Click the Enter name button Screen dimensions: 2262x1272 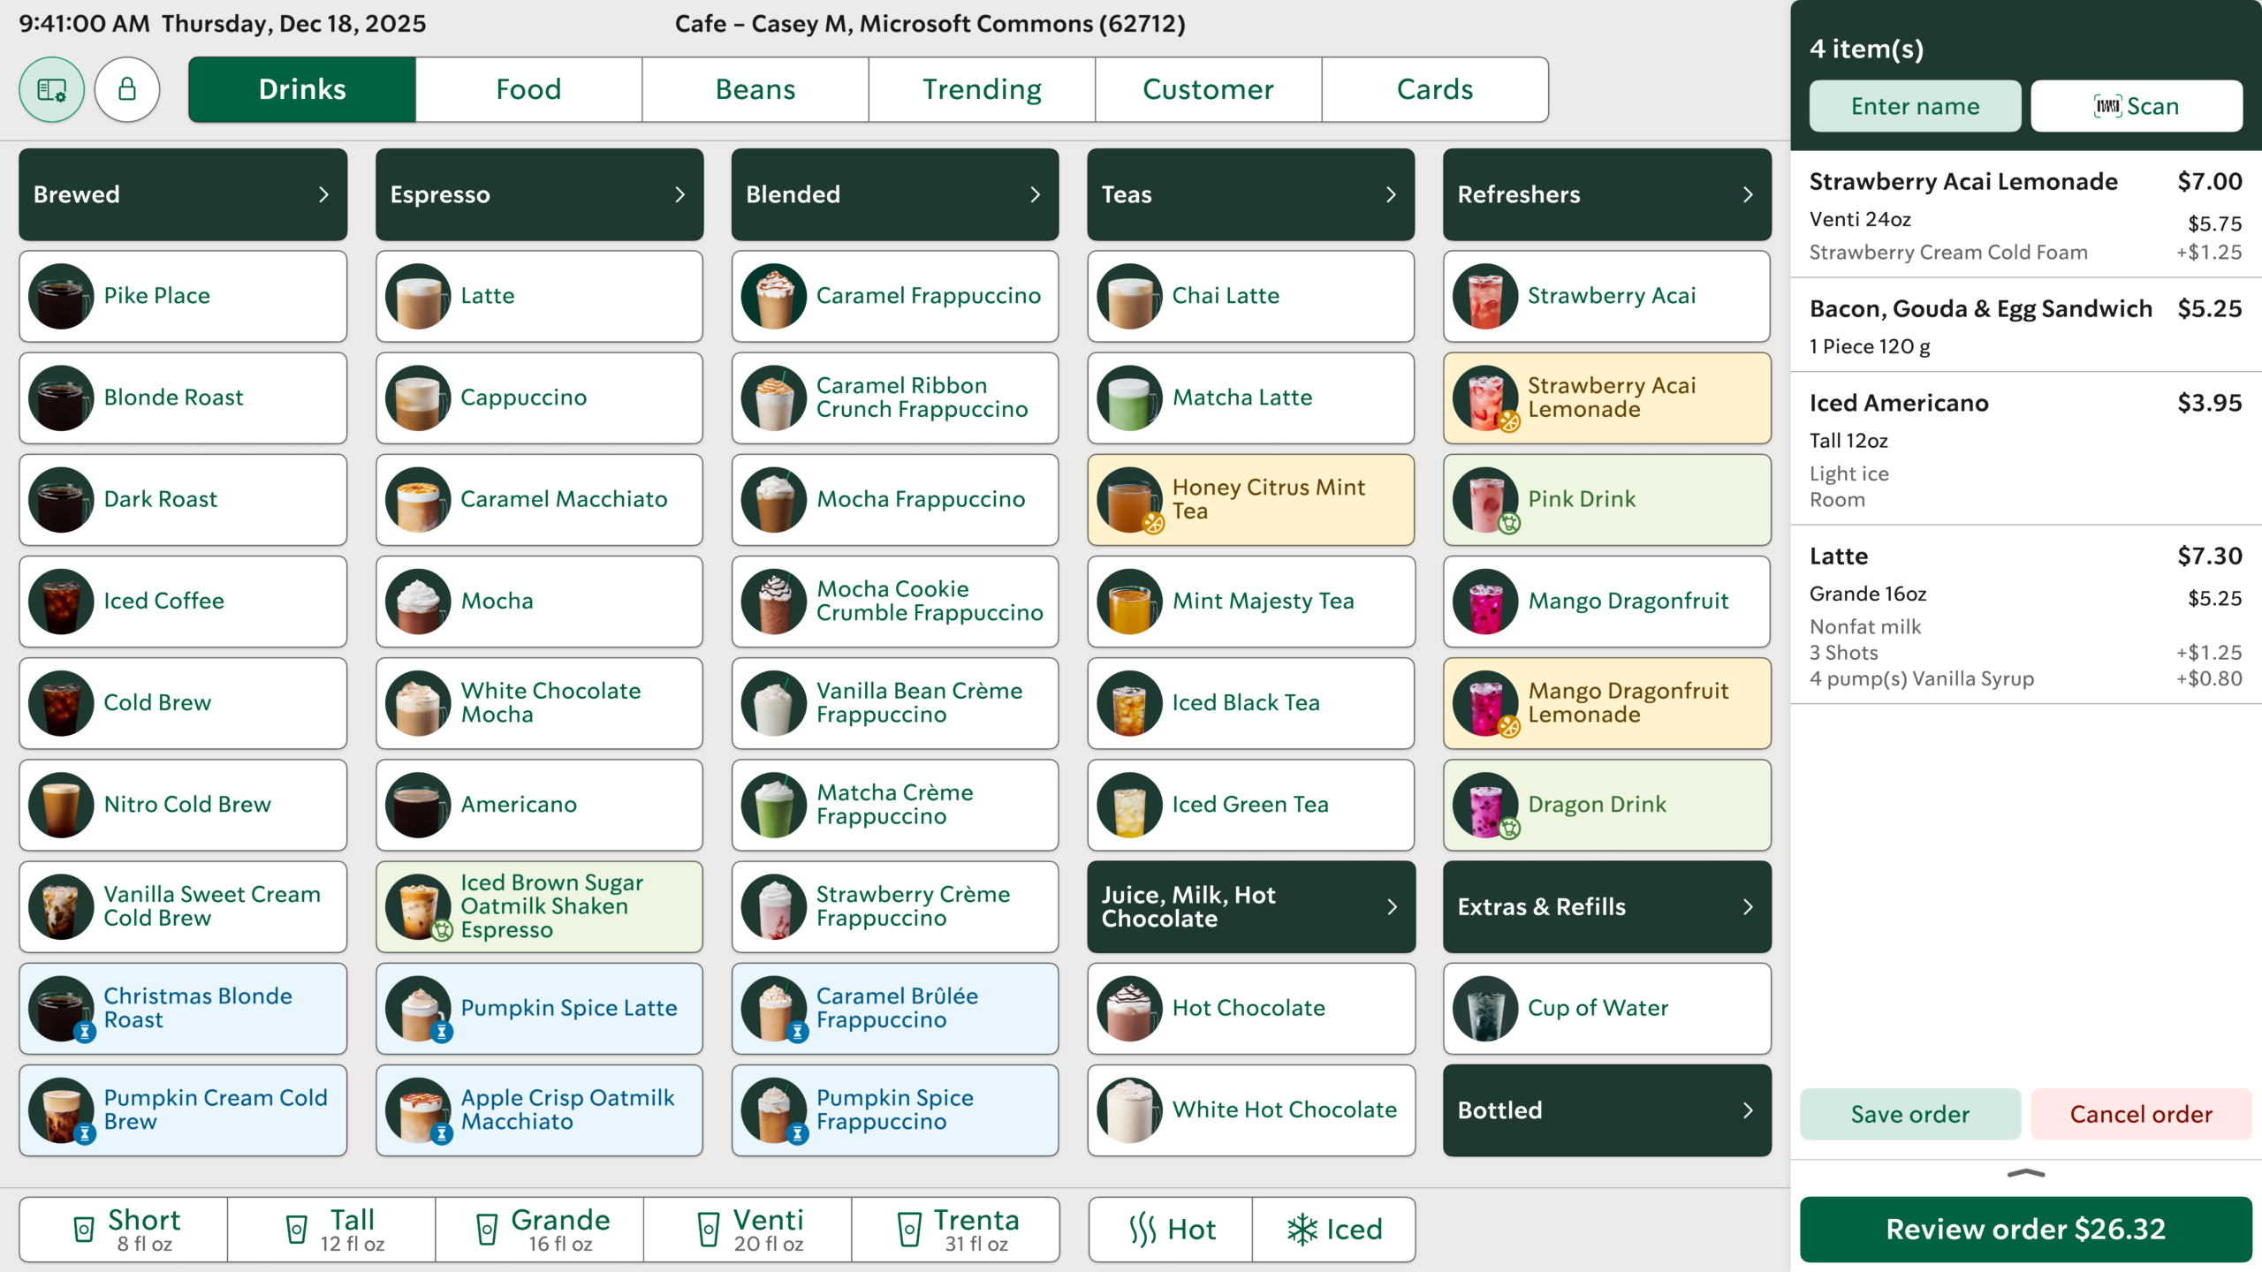(1915, 106)
